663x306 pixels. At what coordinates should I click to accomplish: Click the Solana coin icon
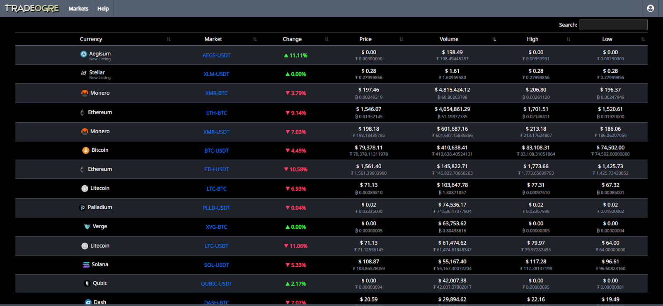click(x=86, y=265)
